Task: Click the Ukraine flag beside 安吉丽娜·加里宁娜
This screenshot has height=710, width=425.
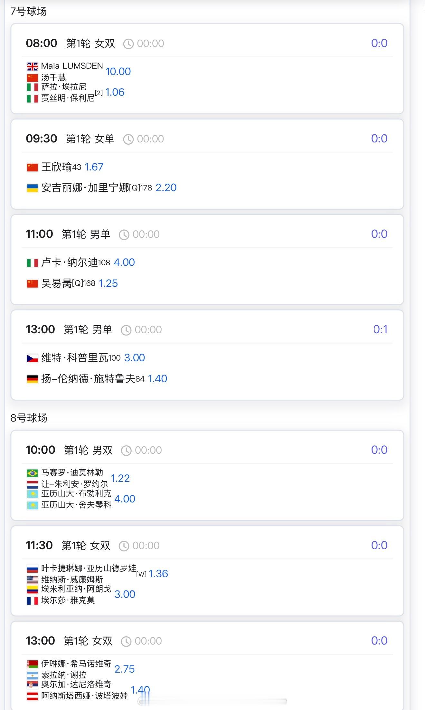Action: [x=32, y=188]
